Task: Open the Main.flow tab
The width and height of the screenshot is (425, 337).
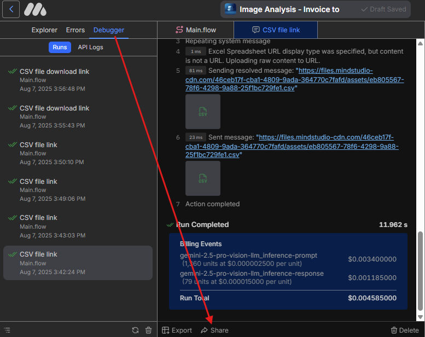Action: tap(195, 30)
